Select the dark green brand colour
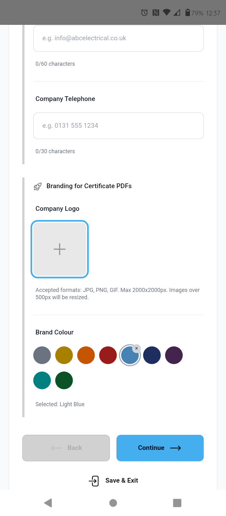The width and height of the screenshot is (226, 516). [64, 380]
